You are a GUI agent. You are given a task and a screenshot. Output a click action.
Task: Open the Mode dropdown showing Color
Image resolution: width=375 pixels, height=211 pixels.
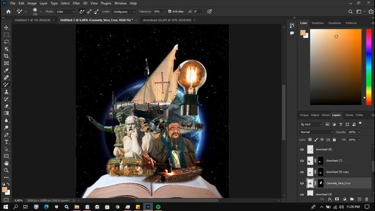pos(66,12)
